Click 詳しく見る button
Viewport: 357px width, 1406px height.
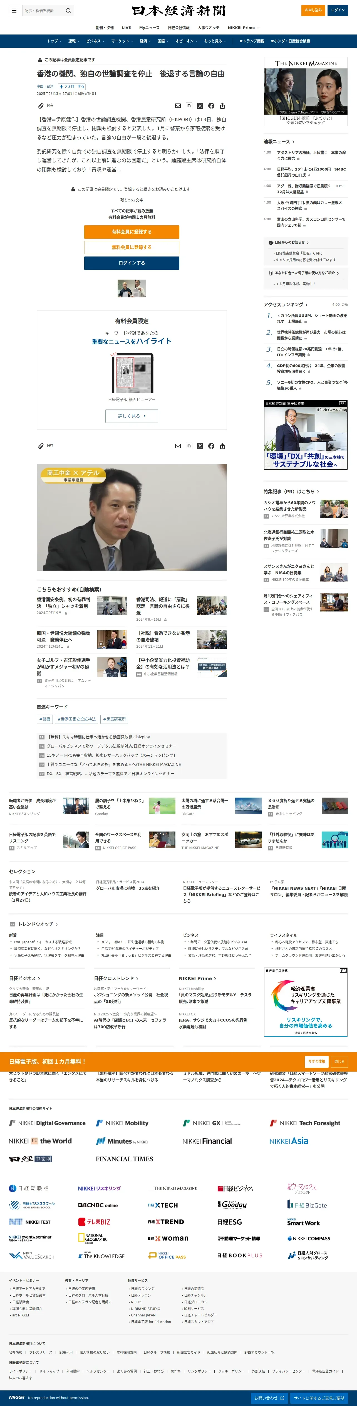pyautogui.click(x=132, y=416)
